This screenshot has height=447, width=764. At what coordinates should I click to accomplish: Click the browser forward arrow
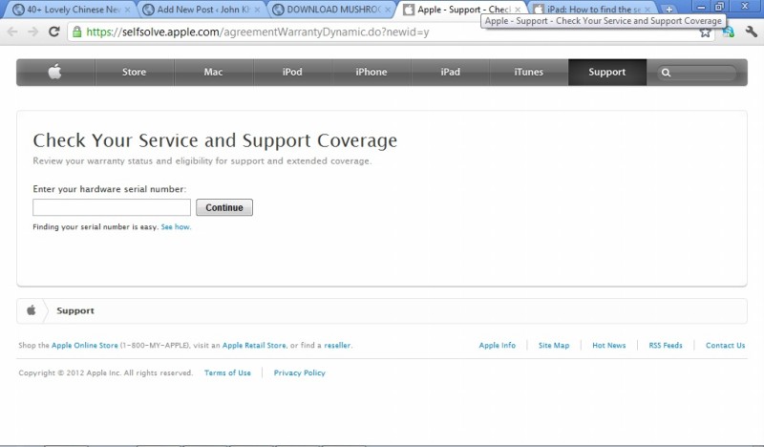point(32,32)
